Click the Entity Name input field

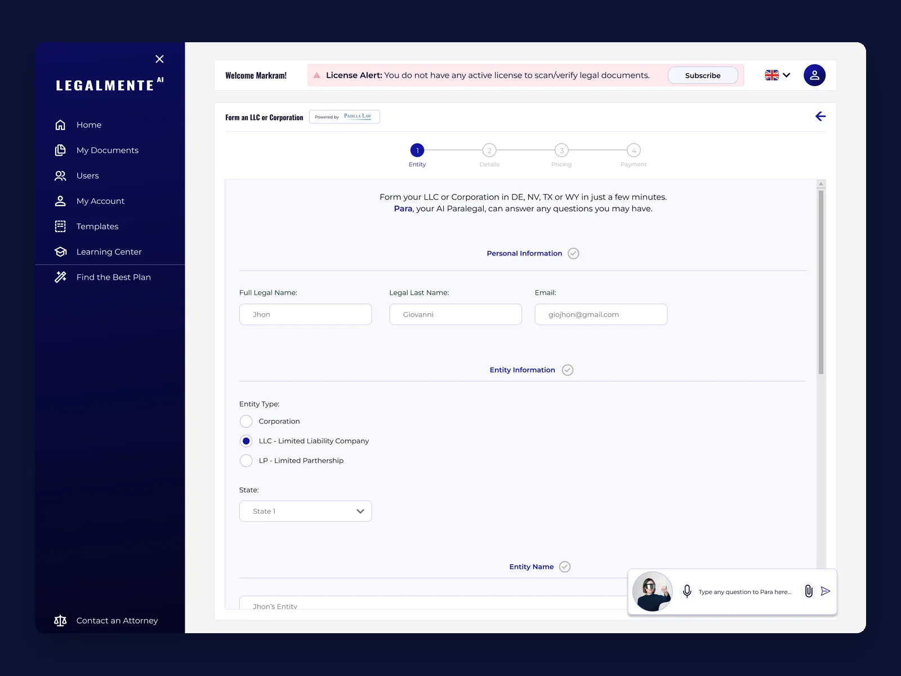pyautogui.click(x=434, y=603)
